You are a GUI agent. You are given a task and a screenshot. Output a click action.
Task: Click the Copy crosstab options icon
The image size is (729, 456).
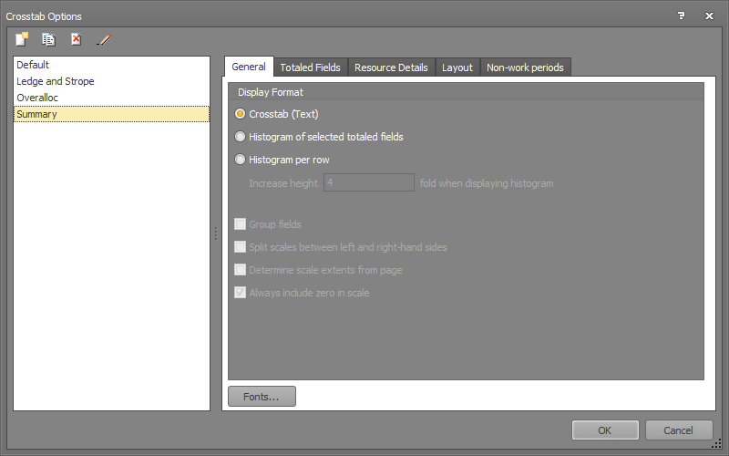[x=48, y=39]
